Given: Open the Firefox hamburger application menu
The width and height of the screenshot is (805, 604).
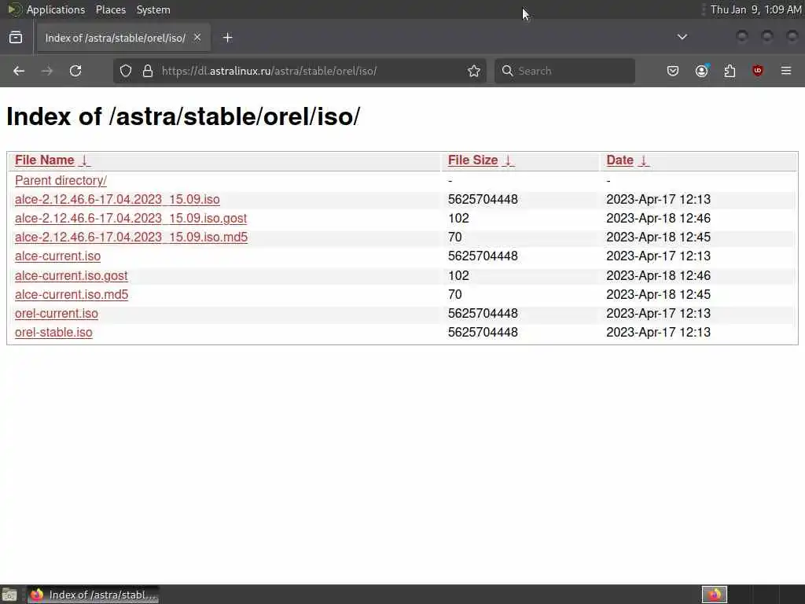Looking at the screenshot, I should pyautogui.click(x=786, y=71).
